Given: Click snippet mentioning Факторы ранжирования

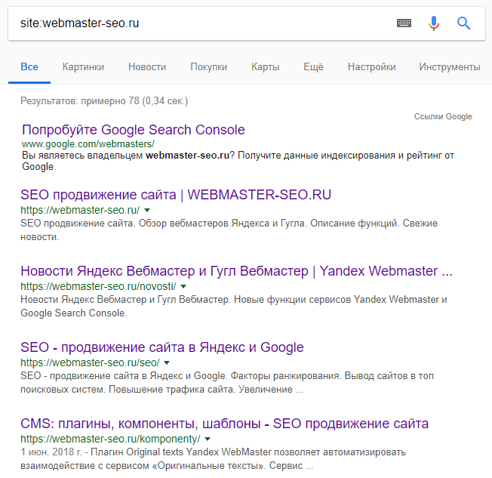Looking at the screenshot, I should tap(227, 383).
